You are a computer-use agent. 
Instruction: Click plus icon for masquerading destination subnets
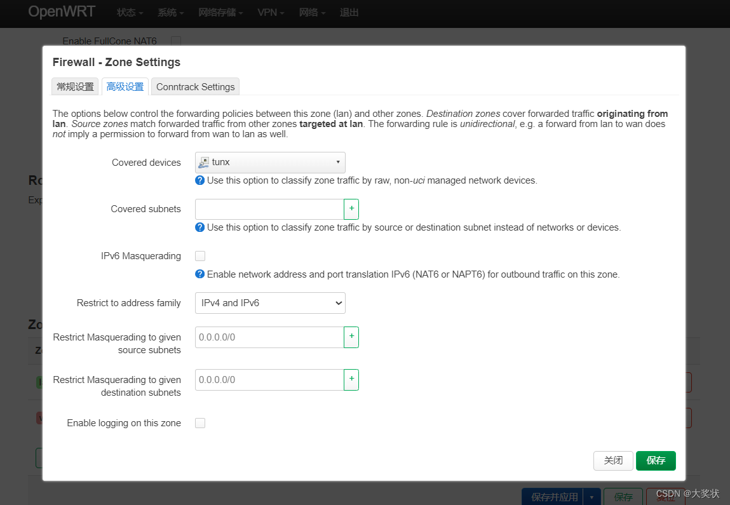pos(351,380)
